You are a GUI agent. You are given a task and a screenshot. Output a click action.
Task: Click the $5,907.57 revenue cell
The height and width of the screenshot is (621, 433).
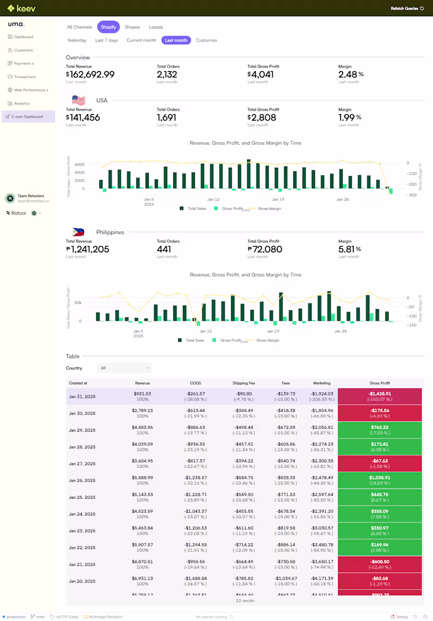[142, 545]
